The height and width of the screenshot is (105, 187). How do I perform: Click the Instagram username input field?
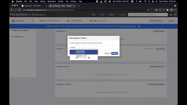(x=93, y=47)
